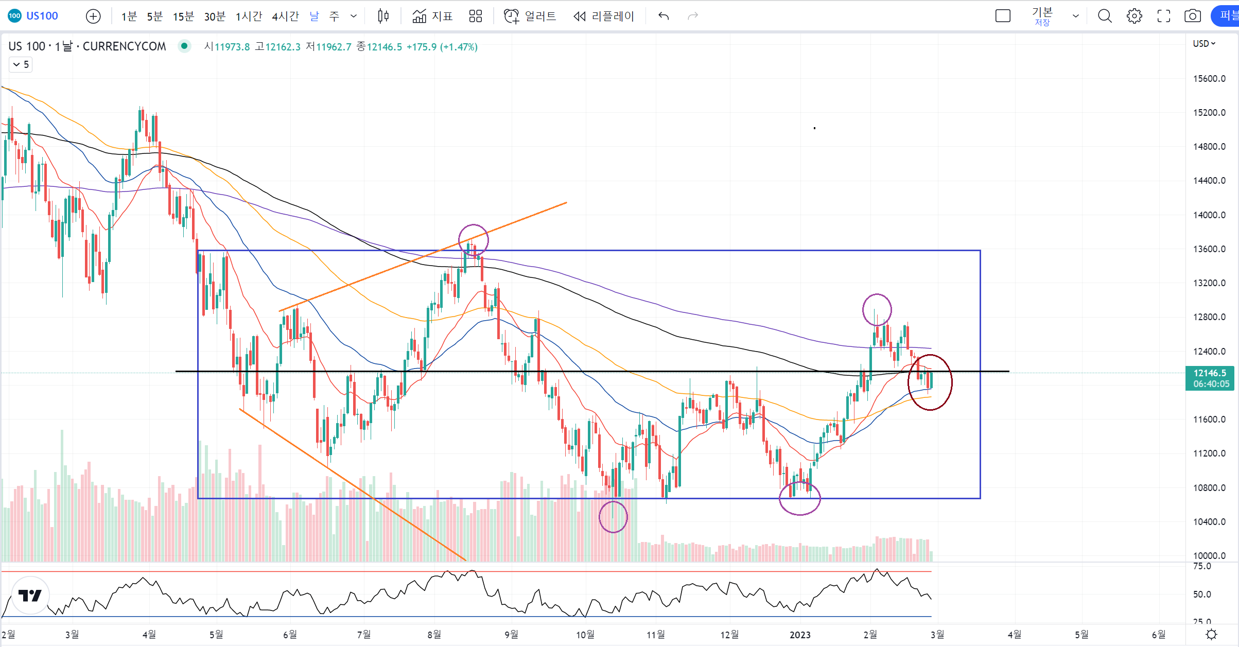Open time axis settings gear icon
Screen dimensions: 1239x647
point(1211,635)
